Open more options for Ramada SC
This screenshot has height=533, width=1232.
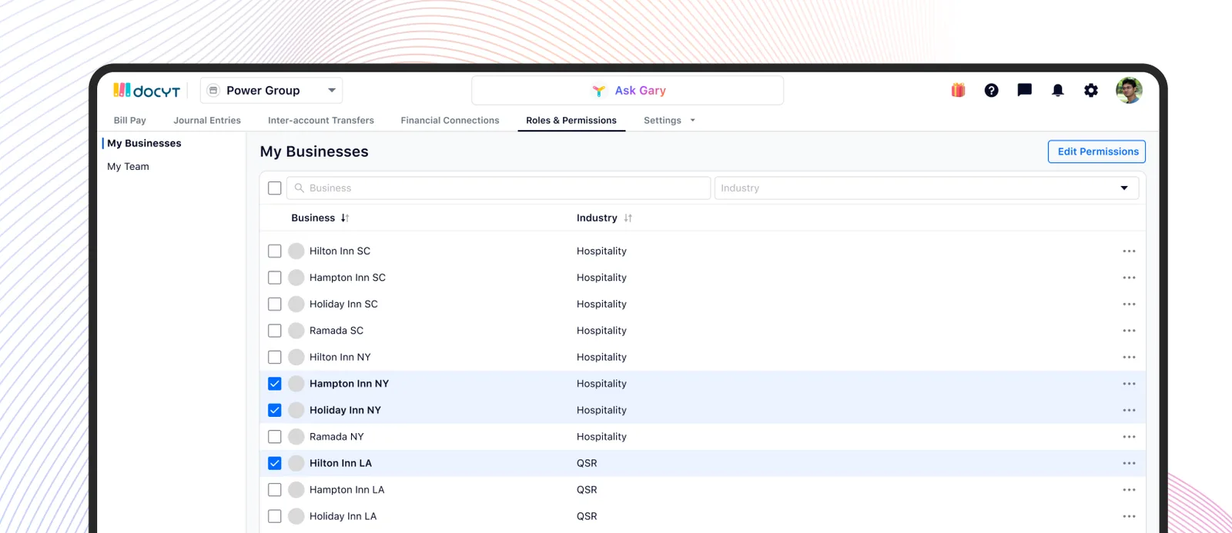pyautogui.click(x=1129, y=331)
